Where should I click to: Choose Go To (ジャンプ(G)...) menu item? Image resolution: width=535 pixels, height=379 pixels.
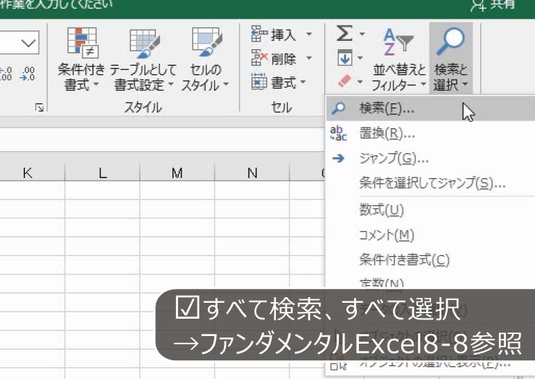tap(430, 158)
